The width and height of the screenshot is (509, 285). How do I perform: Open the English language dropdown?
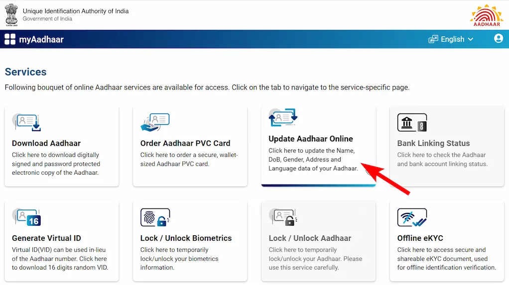coord(451,39)
